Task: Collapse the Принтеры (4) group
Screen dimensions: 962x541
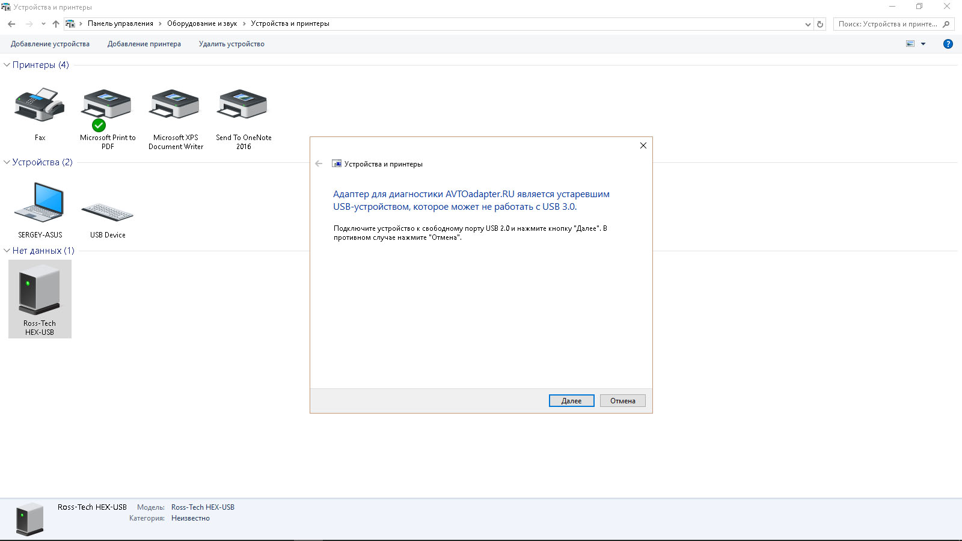Action: [x=7, y=65]
